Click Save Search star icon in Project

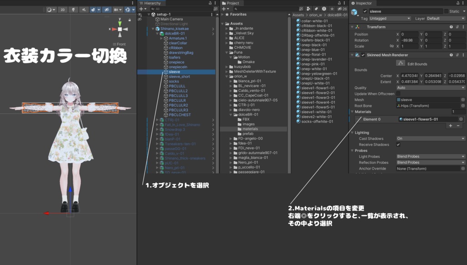[332, 9]
